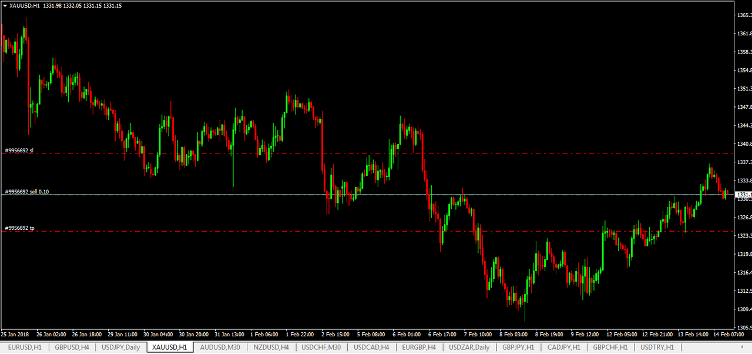This screenshot has width=752, height=354.
Task: Switch to the NZDUSD,H4 tab
Action: (271, 348)
